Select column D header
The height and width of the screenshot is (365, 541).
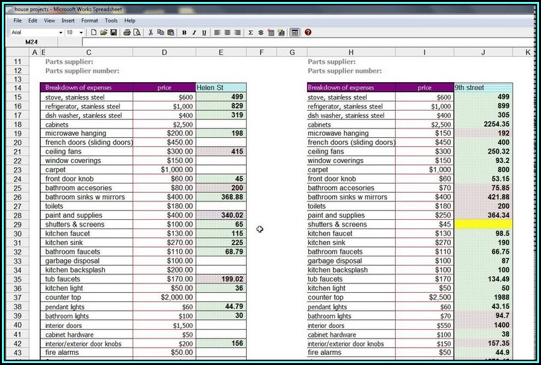click(164, 52)
